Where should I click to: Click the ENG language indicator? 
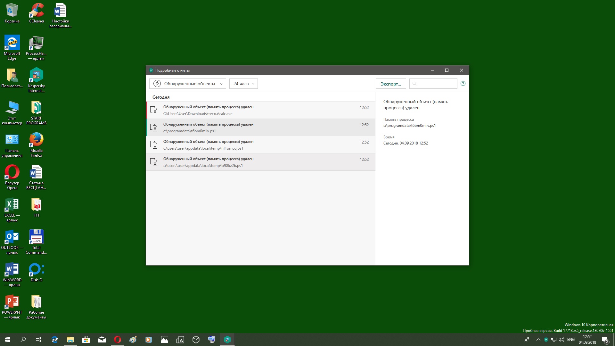[571, 340]
